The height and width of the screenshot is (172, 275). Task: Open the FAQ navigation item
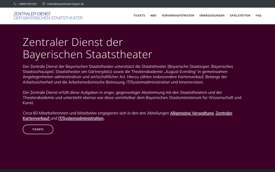point(258,16)
